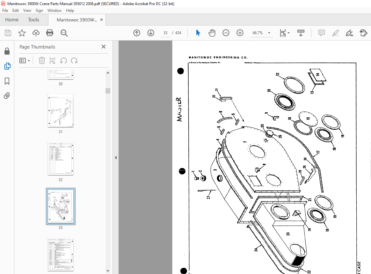The width and height of the screenshot is (371, 274).
Task: Open the View menu
Action: click(x=27, y=11)
